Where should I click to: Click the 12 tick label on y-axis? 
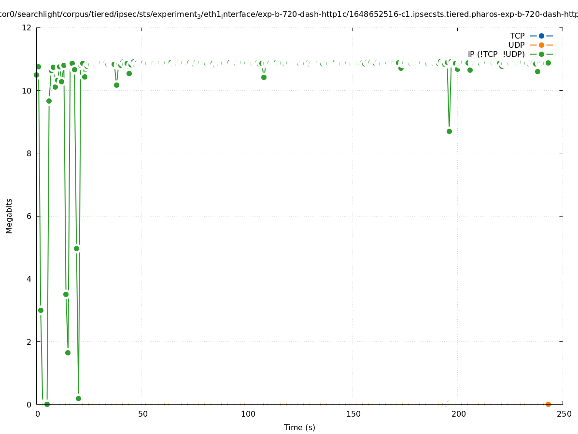click(27, 27)
